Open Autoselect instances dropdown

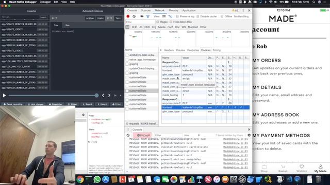tap(93, 11)
